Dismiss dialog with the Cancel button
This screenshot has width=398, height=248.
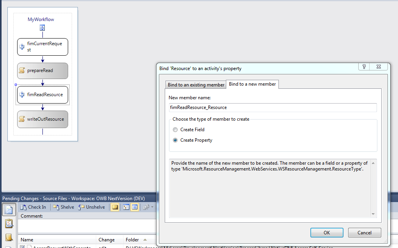point(364,232)
